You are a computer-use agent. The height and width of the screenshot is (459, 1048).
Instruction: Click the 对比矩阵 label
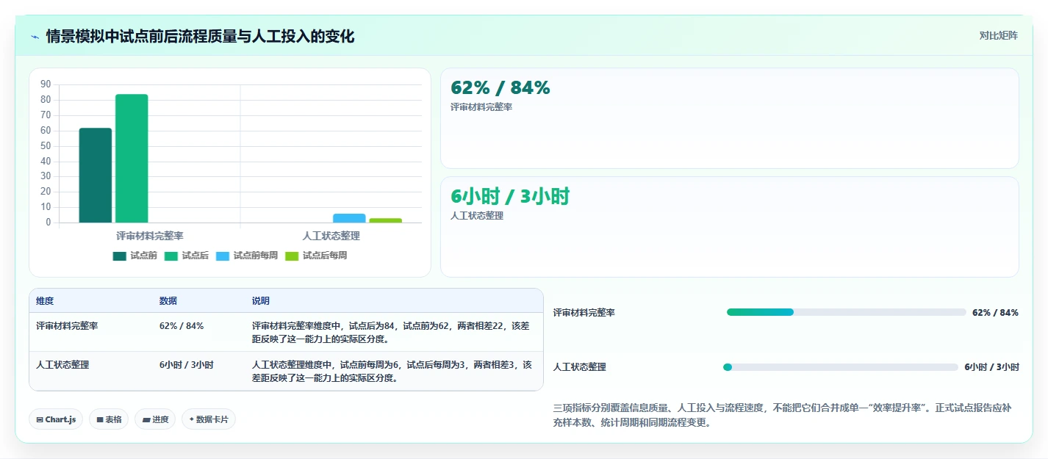(999, 35)
